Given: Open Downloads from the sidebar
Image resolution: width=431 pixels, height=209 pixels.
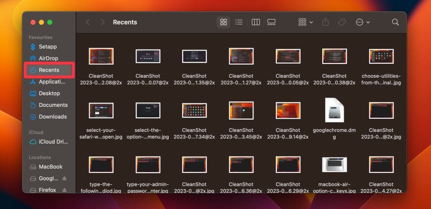Looking at the screenshot, I should [x=52, y=117].
